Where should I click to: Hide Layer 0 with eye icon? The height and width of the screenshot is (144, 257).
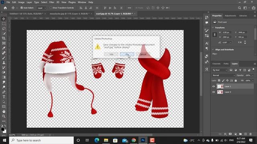point(214,92)
